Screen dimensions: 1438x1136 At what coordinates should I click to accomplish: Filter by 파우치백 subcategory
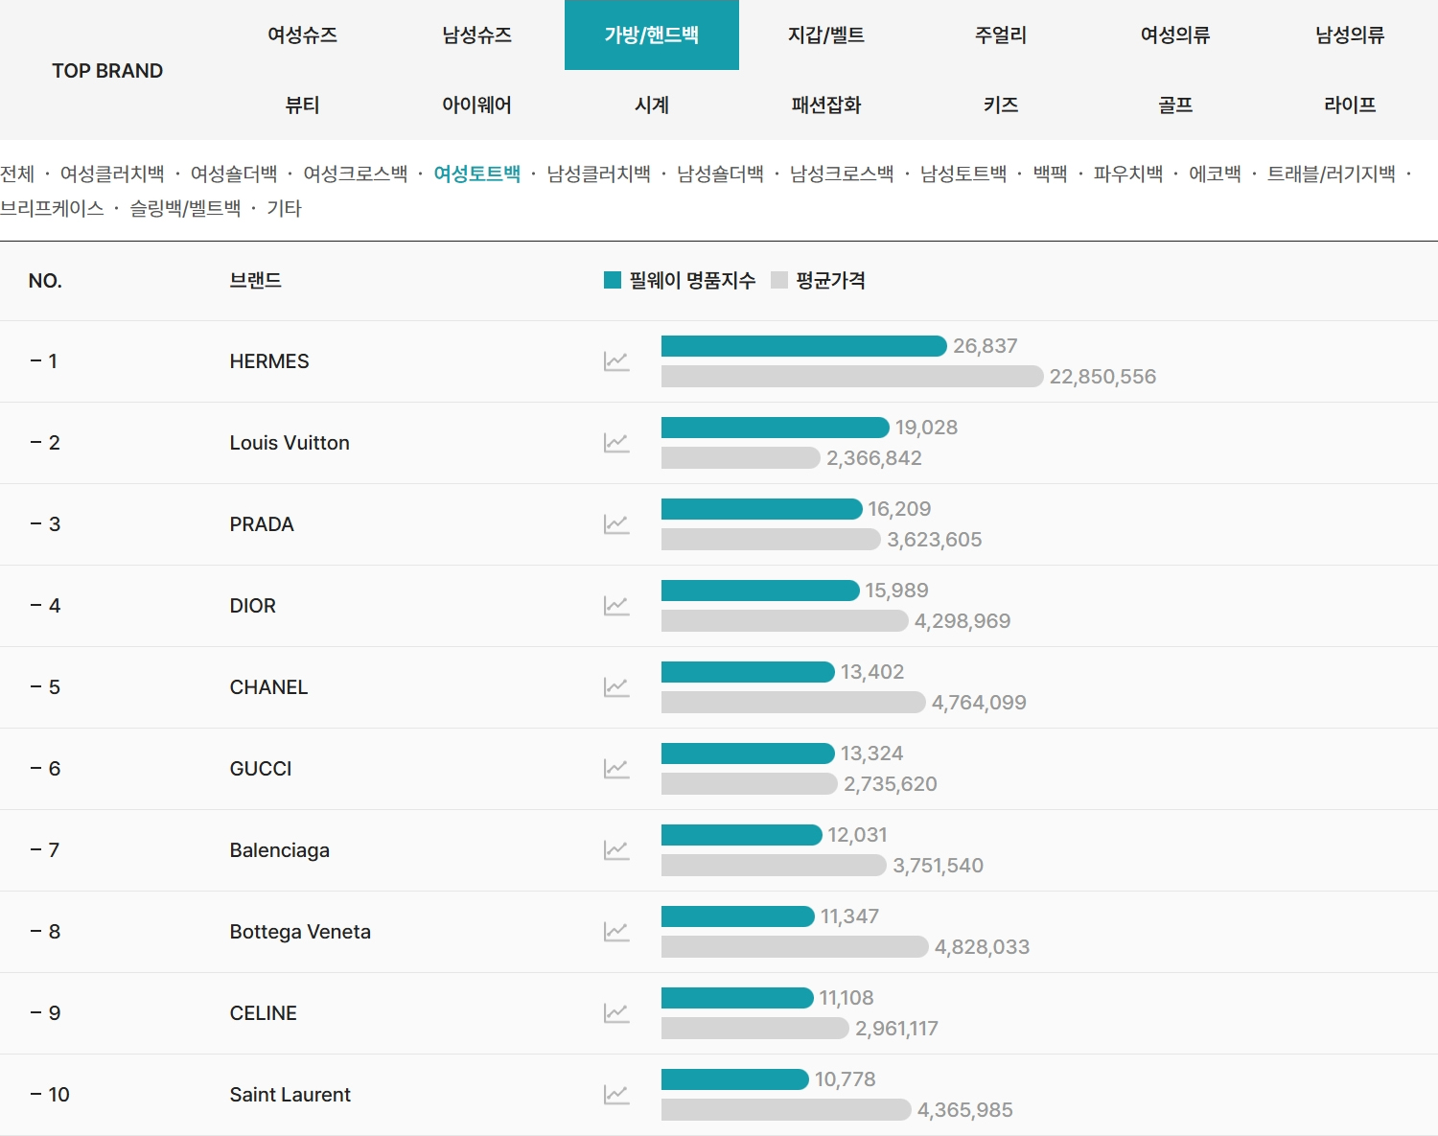click(1128, 174)
